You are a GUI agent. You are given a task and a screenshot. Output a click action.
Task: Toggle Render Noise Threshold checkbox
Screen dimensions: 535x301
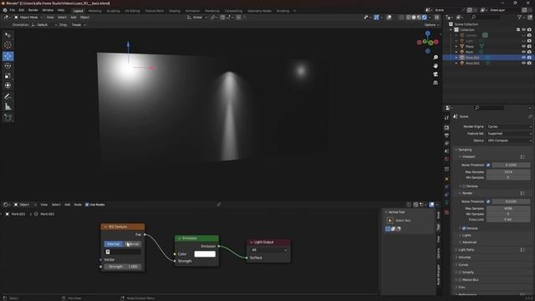(x=488, y=202)
